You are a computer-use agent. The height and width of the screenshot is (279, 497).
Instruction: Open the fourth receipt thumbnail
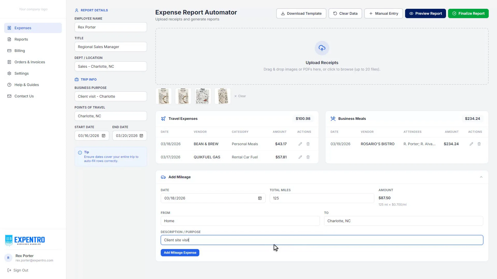(223, 96)
